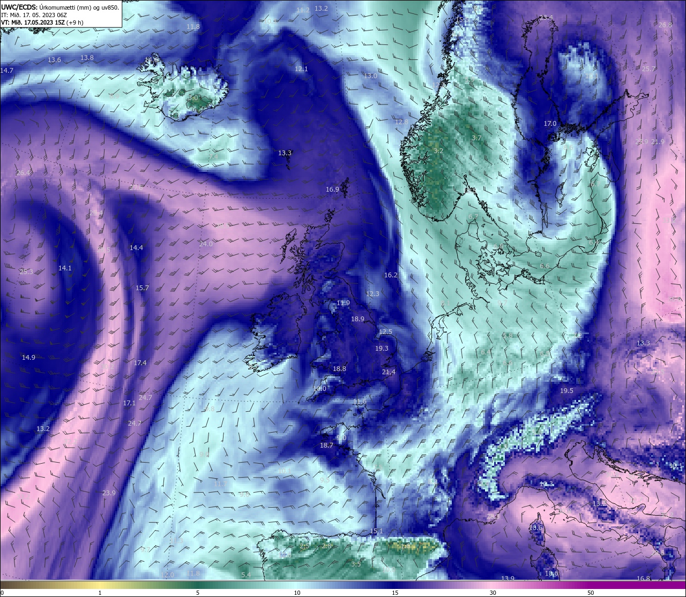Viewport: 686px width, 597px height.
Task: Click the 15.1 value near the Pyrenees
Action: coord(376,531)
